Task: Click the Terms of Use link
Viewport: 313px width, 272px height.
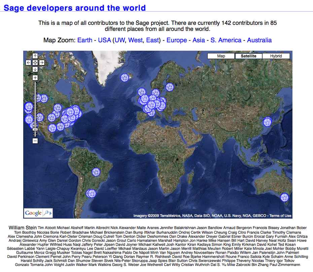Action: pos(280,216)
